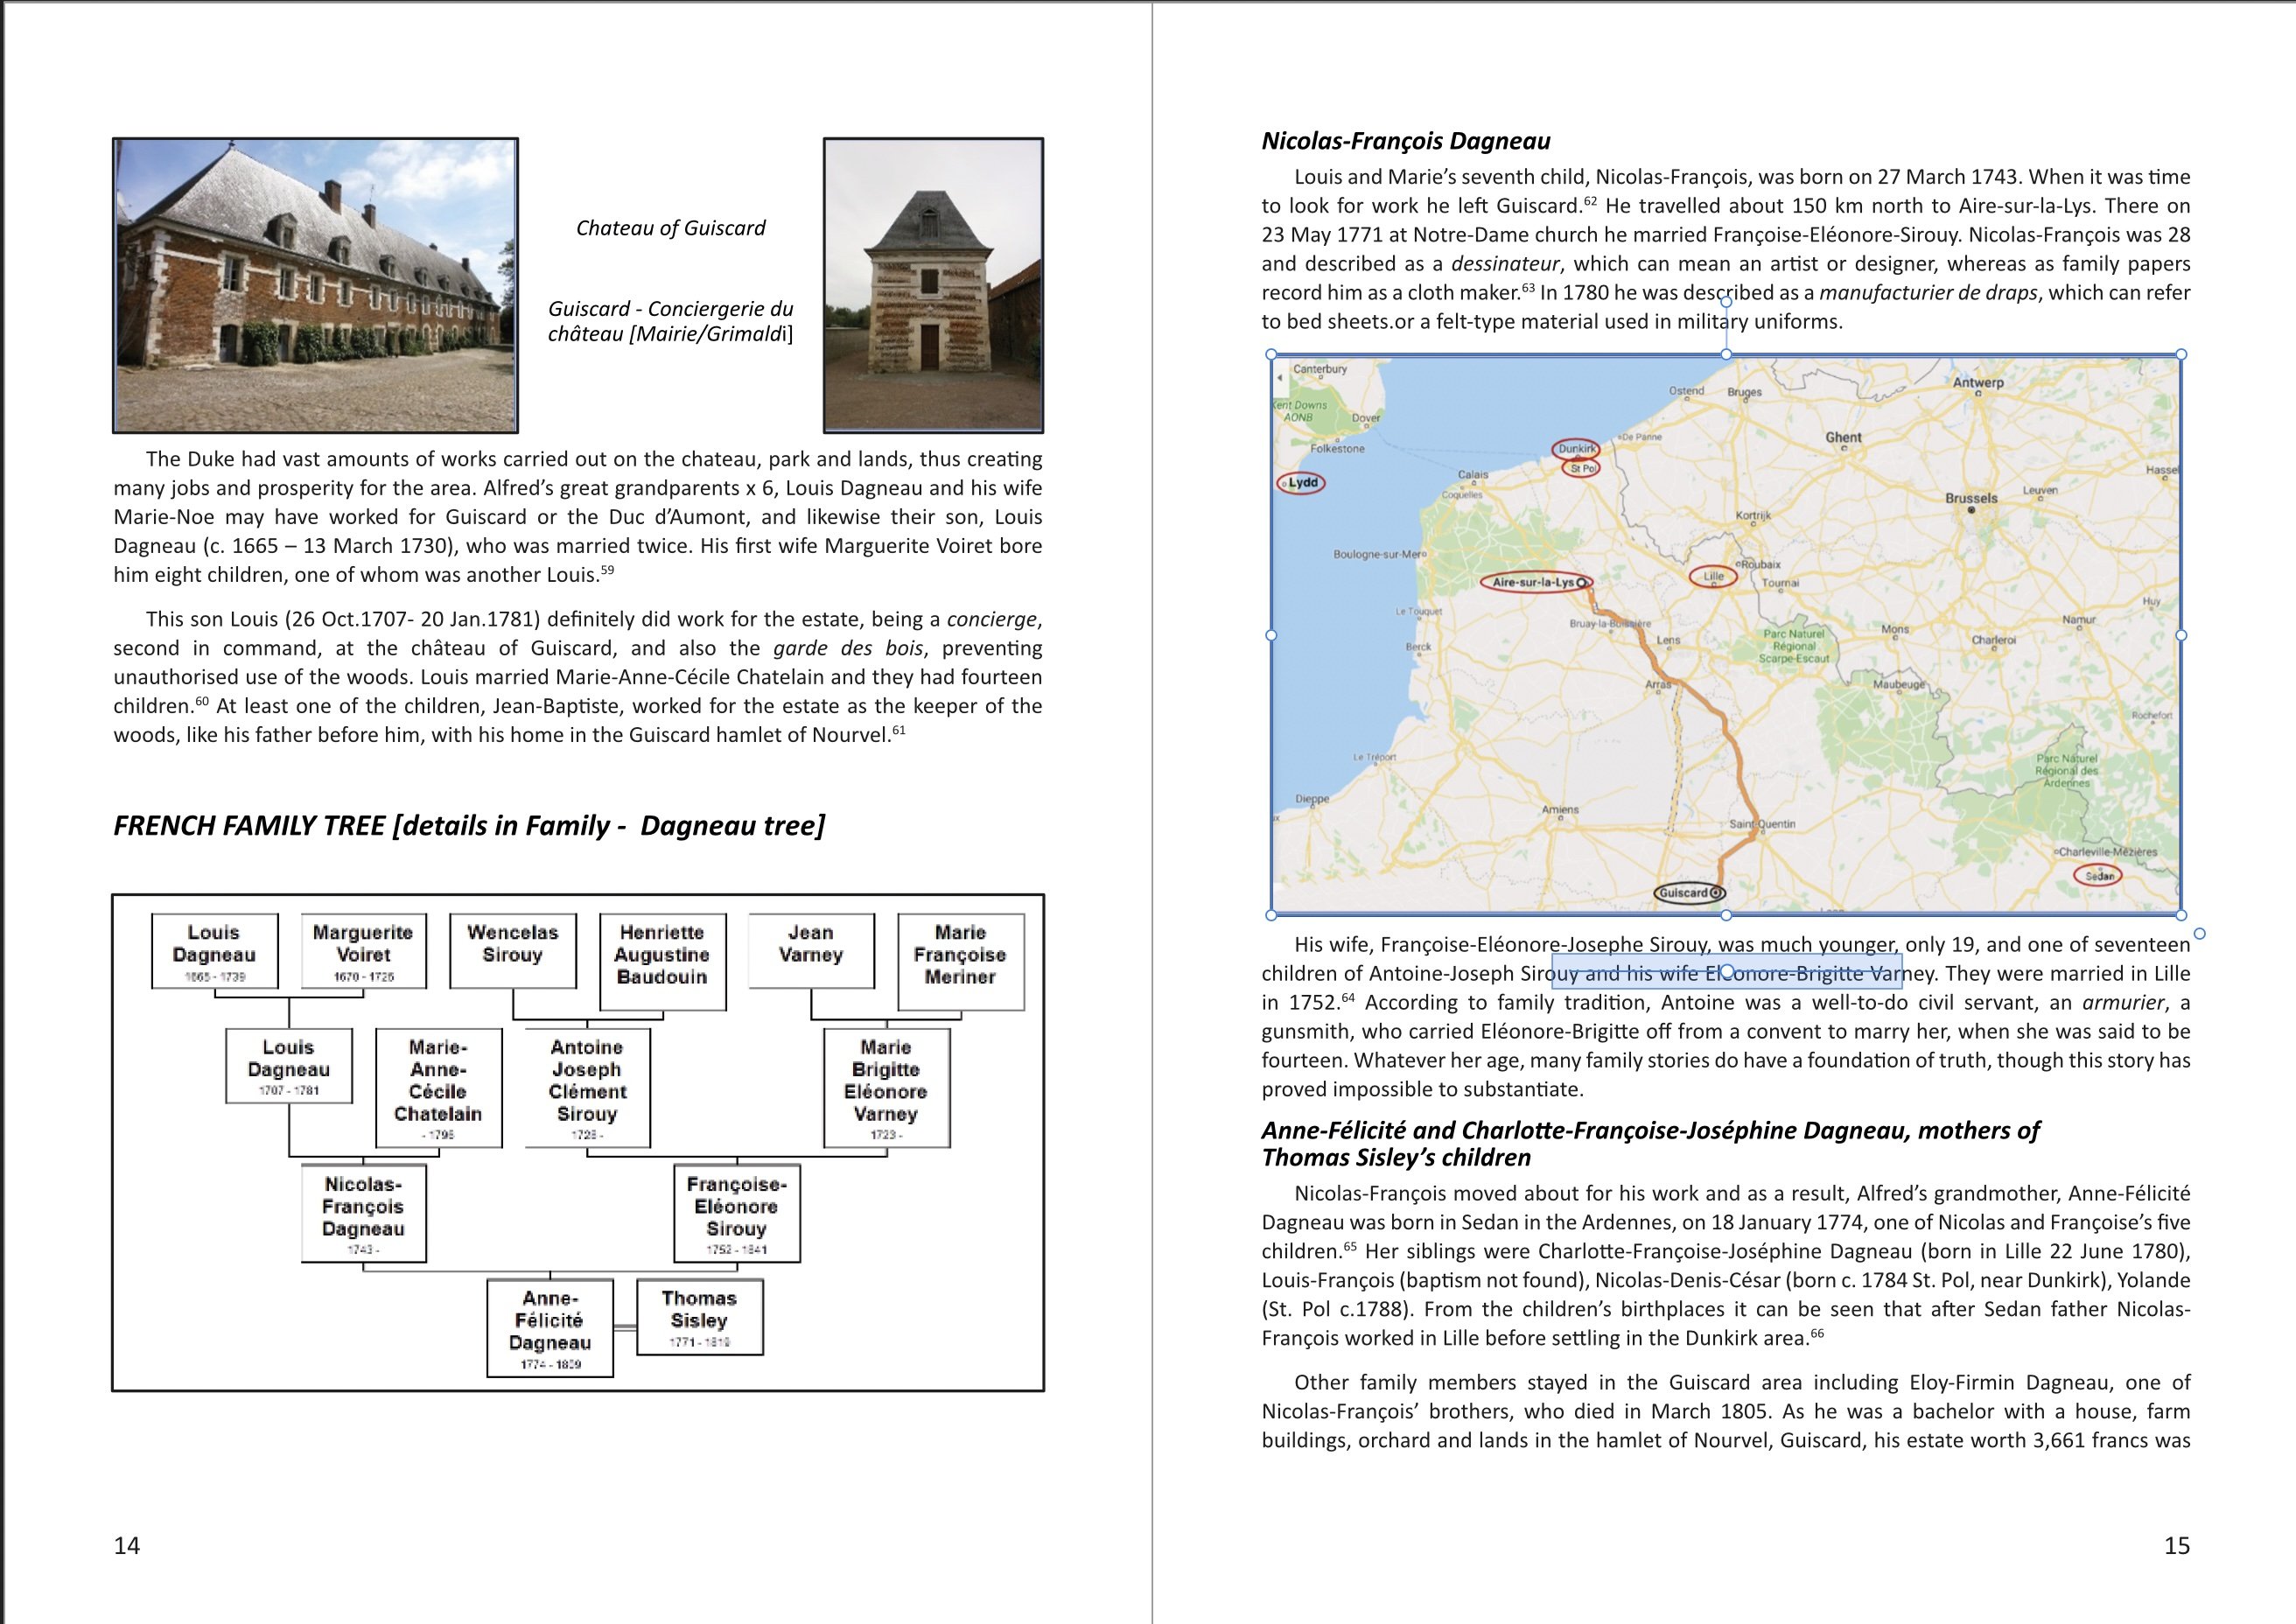Click the Louis Dagneau 1707-1781 tree box
The height and width of the screenshot is (1624, 2296).
[289, 1065]
